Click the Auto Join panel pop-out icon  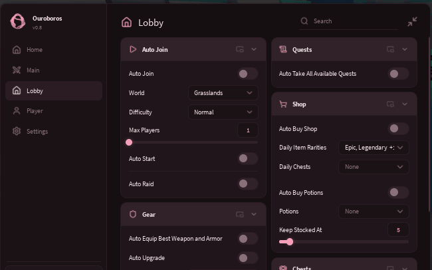240,49
